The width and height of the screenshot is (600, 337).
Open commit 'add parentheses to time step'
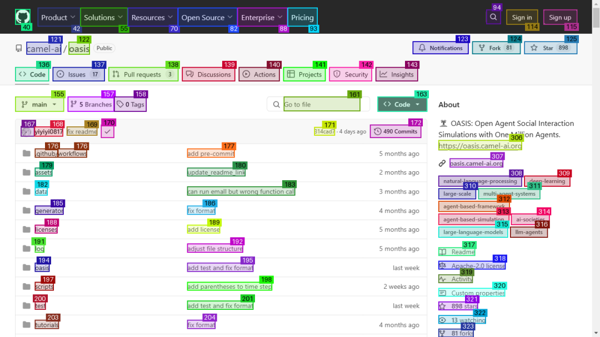click(x=229, y=287)
